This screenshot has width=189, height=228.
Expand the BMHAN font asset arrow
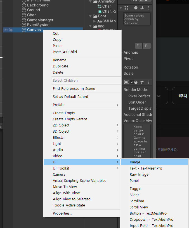[94, 21]
